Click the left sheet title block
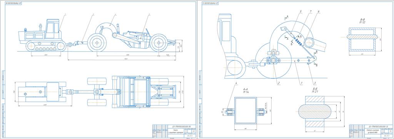Image resolution: width=394 pixels, height=139 pixels. pyautogui.click(x=174, y=131)
